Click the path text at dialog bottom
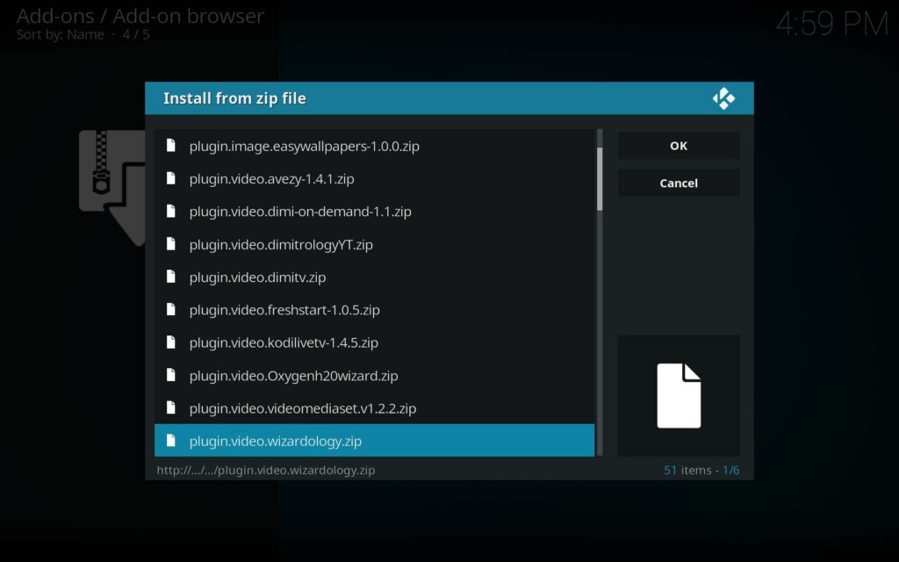Image resolution: width=899 pixels, height=562 pixels. [266, 471]
